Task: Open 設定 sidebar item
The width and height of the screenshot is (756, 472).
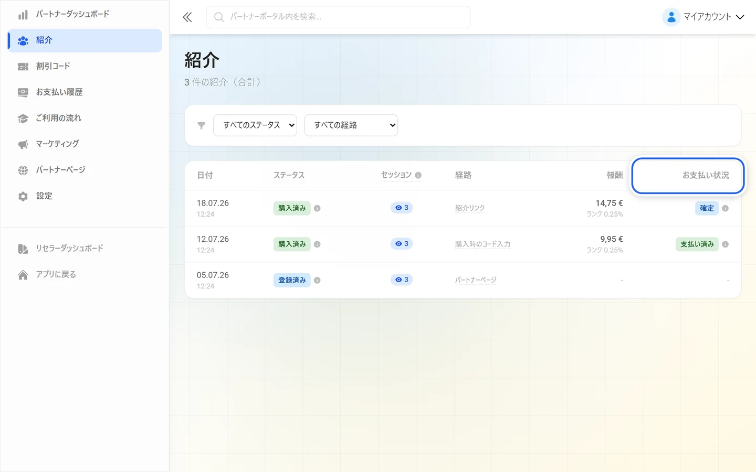Action: pyautogui.click(x=85, y=196)
